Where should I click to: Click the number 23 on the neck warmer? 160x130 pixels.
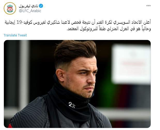tap(72, 105)
